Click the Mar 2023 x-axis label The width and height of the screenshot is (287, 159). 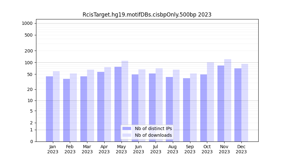[87, 149]
